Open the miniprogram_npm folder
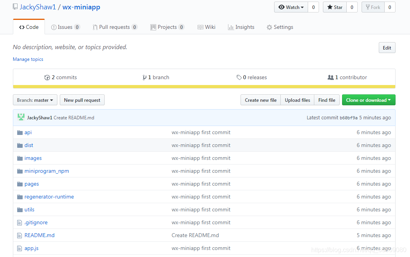Viewport: 410px width, 257px height. tap(47, 171)
